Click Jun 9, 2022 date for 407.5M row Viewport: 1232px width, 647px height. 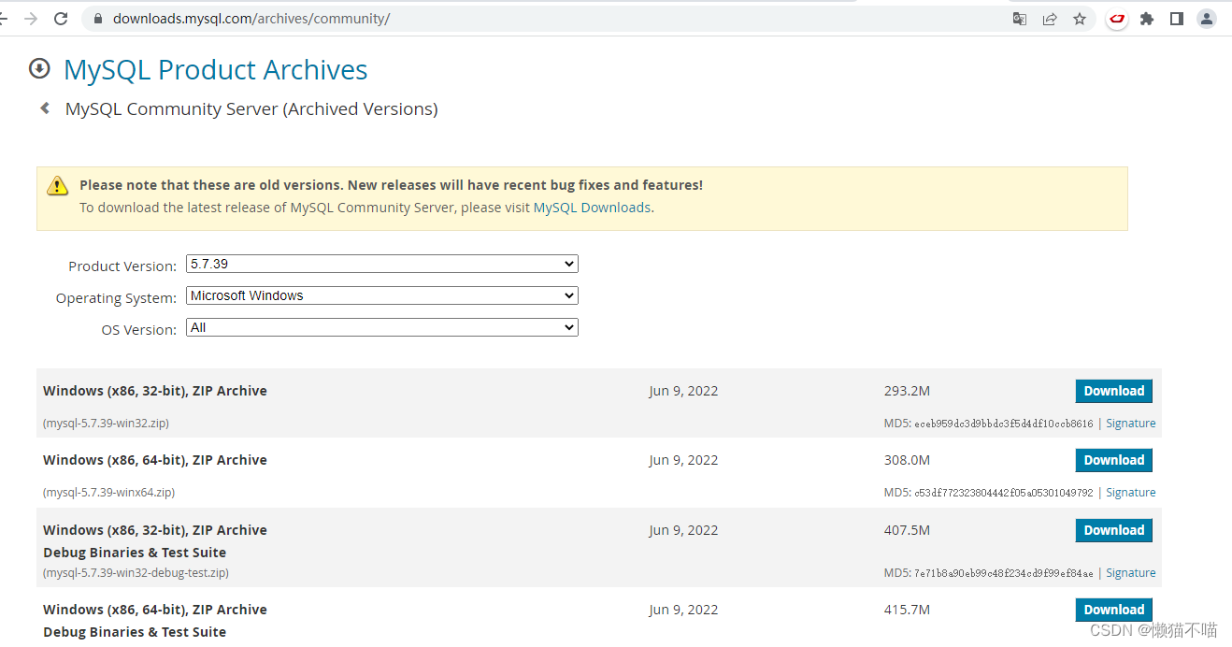683,530
